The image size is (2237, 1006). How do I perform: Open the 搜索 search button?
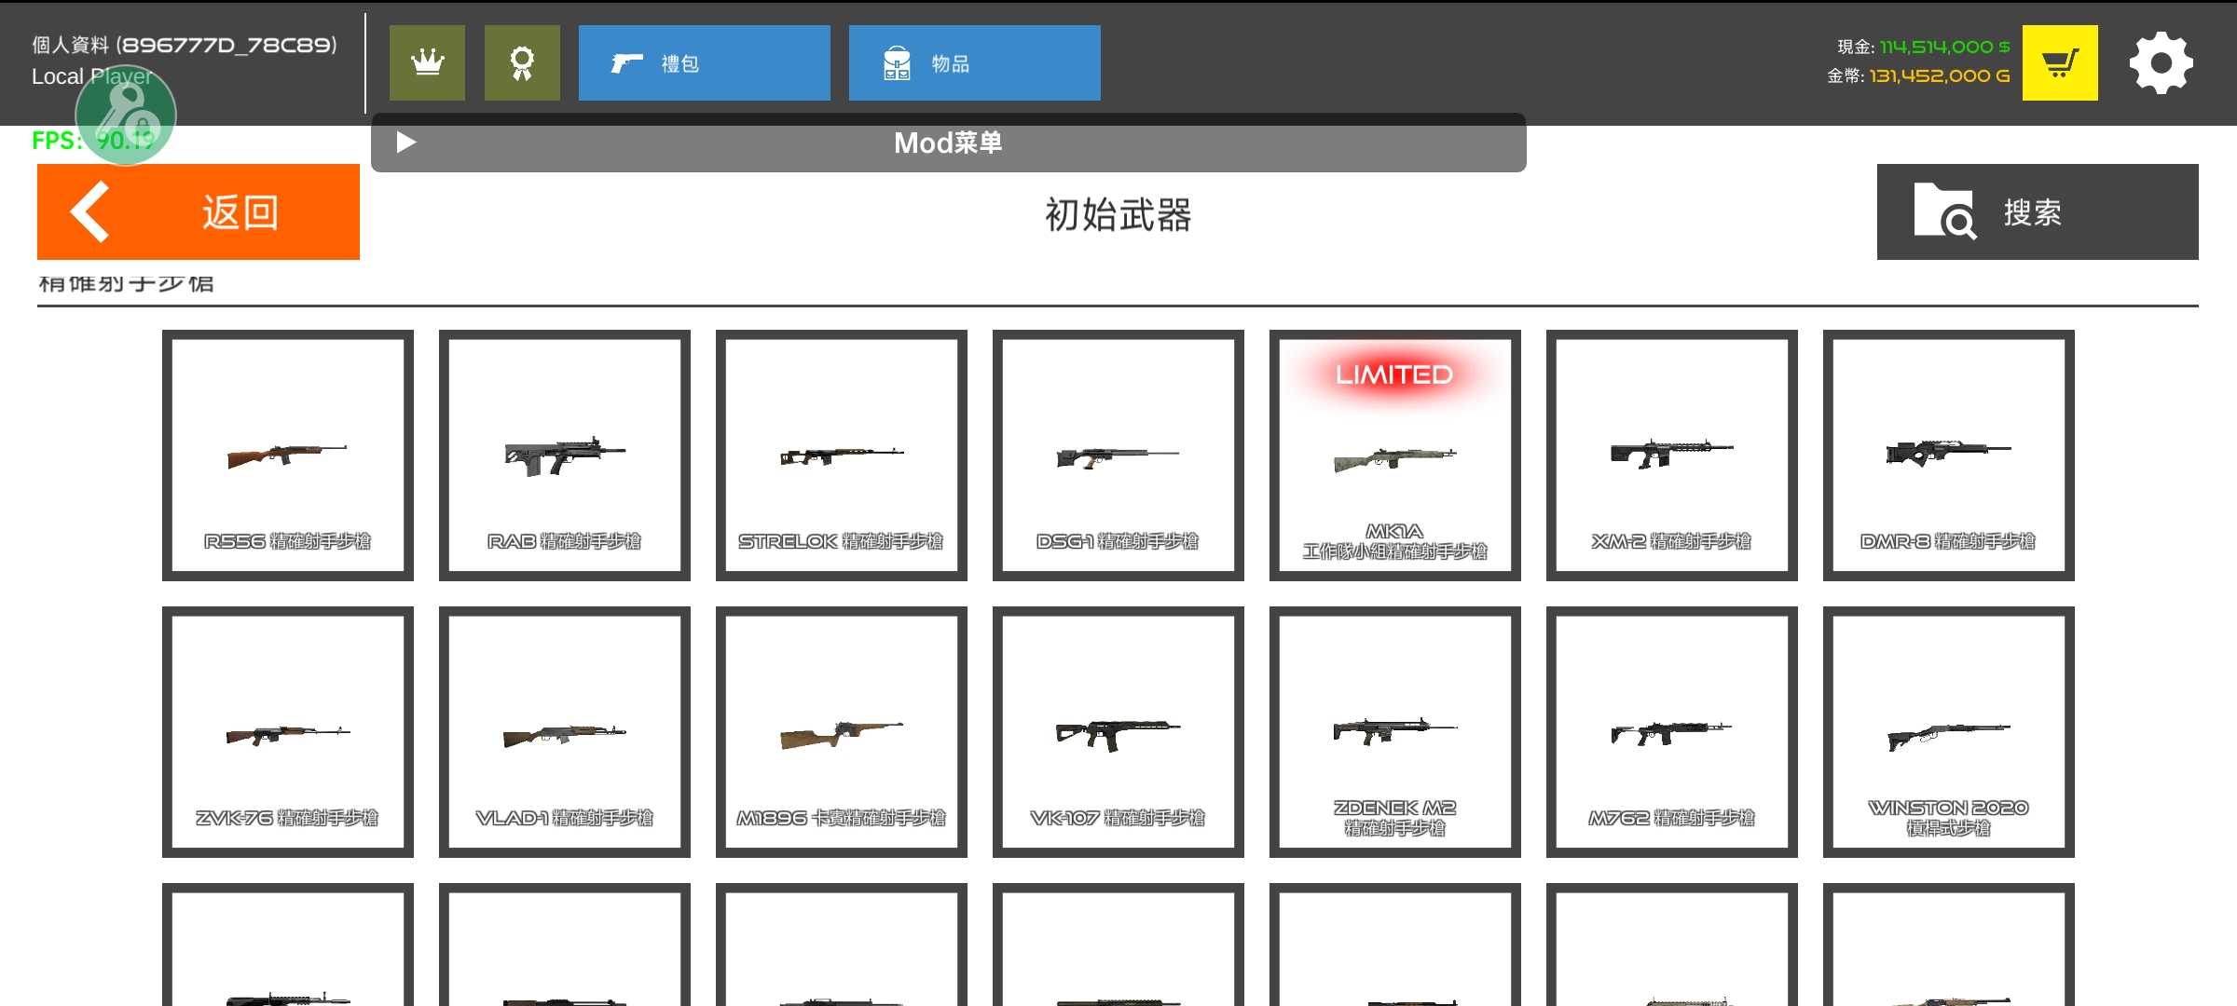(2037, 212)
